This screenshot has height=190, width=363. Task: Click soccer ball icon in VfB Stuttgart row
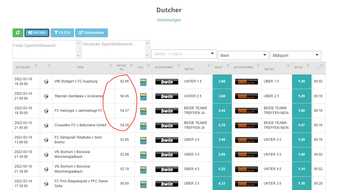pyautogui.click(x=46, y=82)
